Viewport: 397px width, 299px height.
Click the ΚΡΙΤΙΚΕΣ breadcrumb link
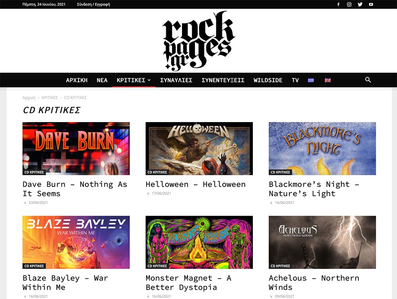(x=50, y=98)
